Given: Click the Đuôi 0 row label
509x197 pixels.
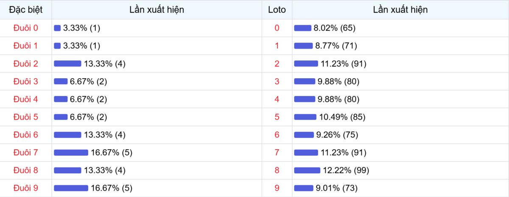Looking at the screenshot, I should coord(26,28).
